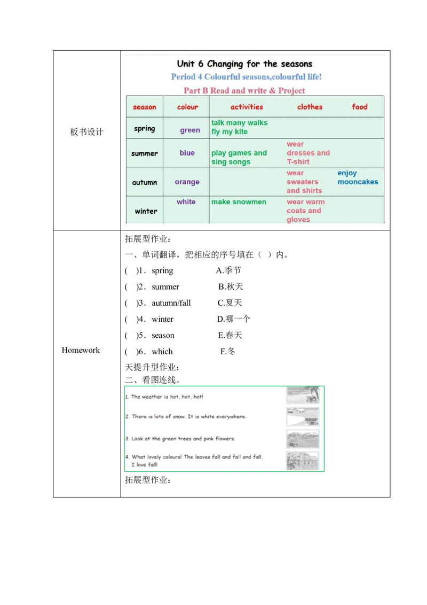
Task: Click the purple 'orange' colour cell
Action: (187, 182)
